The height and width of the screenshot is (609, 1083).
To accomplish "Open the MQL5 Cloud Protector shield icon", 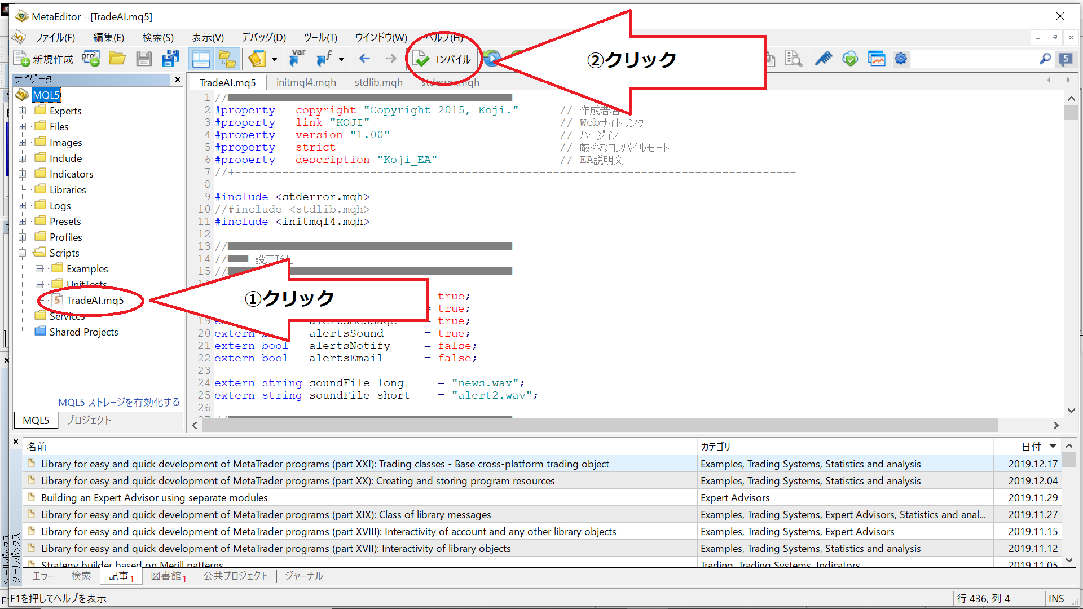I will pyautogui.click(x=850, y=59).
